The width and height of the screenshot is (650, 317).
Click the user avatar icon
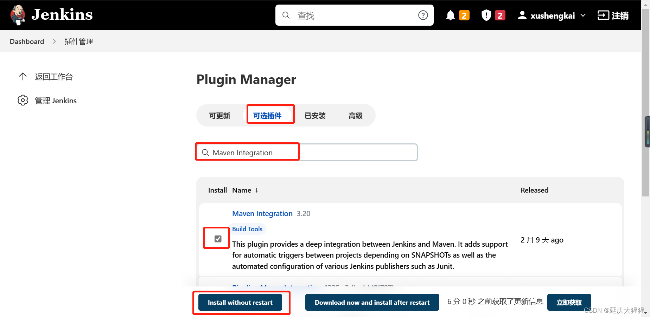[522, 15]
